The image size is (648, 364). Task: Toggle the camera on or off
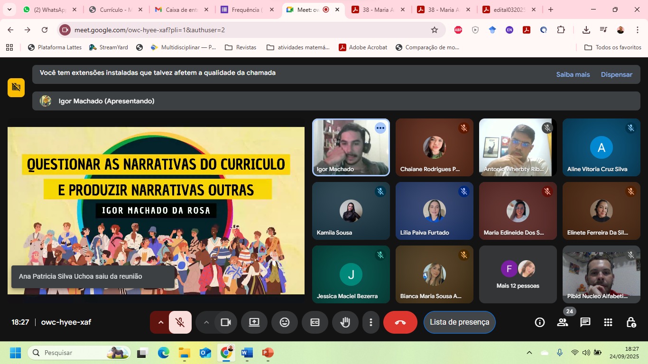[x=225, y=322]
